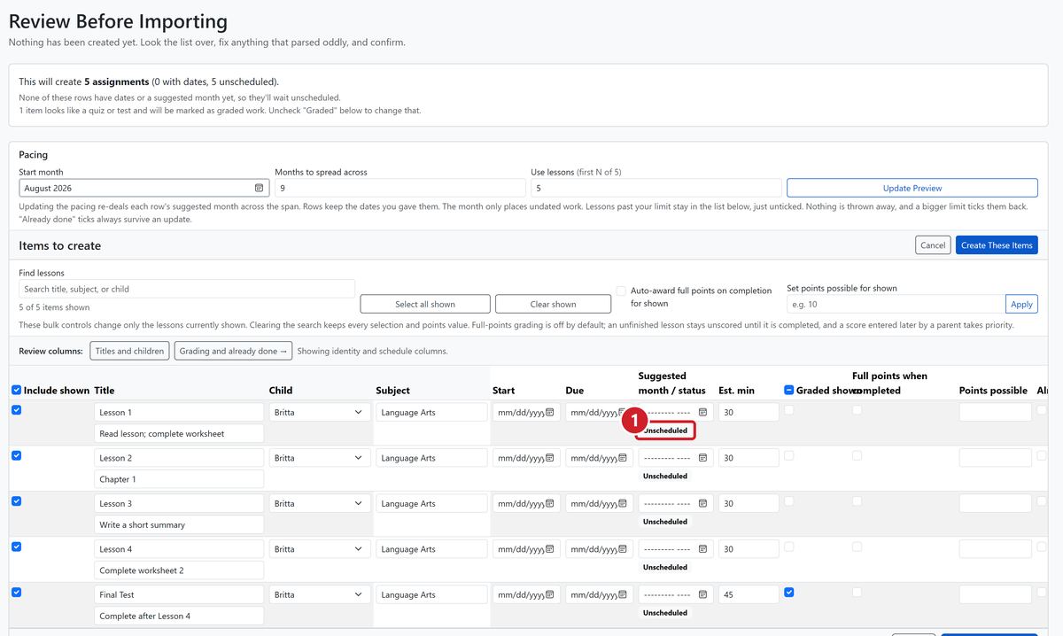Viewport: 1063px width, 636px height.
Task: Click Full points when completed box for Lesson 1
Action: (857, 410)
